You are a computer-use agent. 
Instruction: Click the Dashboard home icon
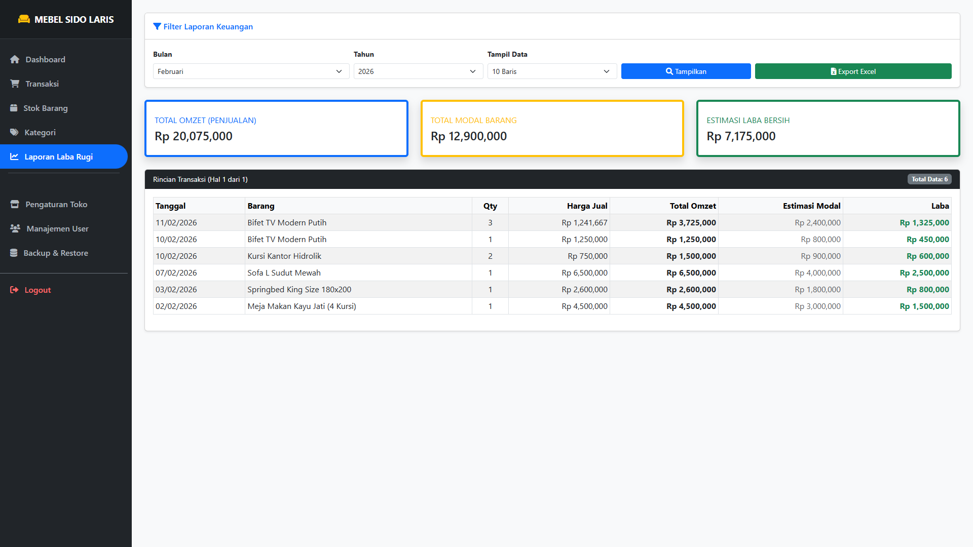pos(15,59)
